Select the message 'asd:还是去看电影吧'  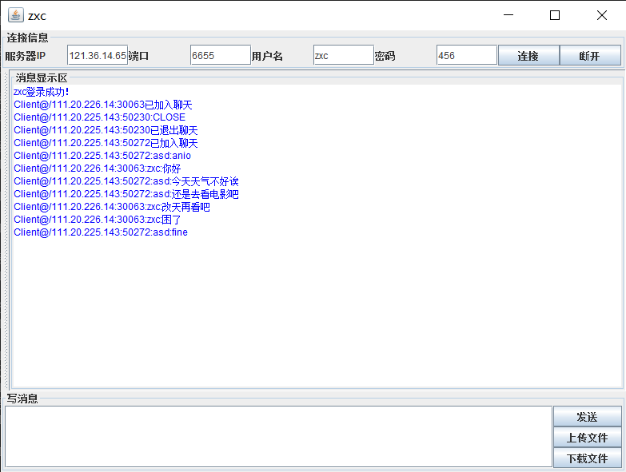pyautogui.click(x=126, y=194)
